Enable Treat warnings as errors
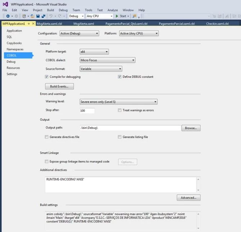241x232 pixels. click(x=119, y=110)
